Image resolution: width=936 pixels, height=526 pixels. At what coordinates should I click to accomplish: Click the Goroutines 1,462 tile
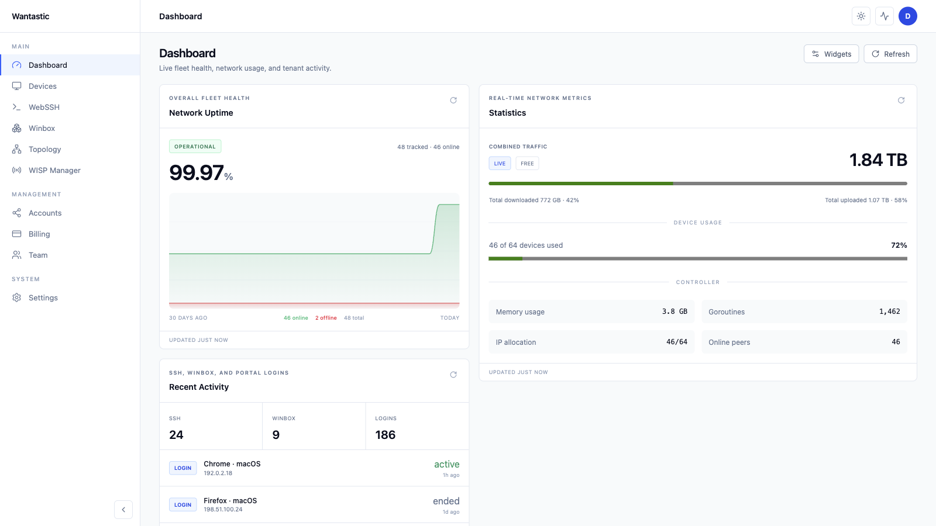click(x=804, y=312)
